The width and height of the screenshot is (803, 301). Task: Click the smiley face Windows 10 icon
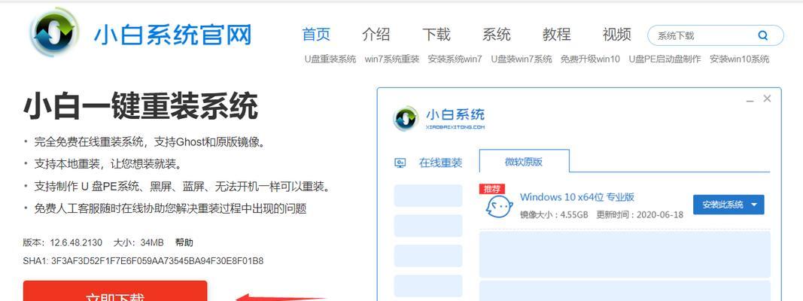tap(499, 208)
